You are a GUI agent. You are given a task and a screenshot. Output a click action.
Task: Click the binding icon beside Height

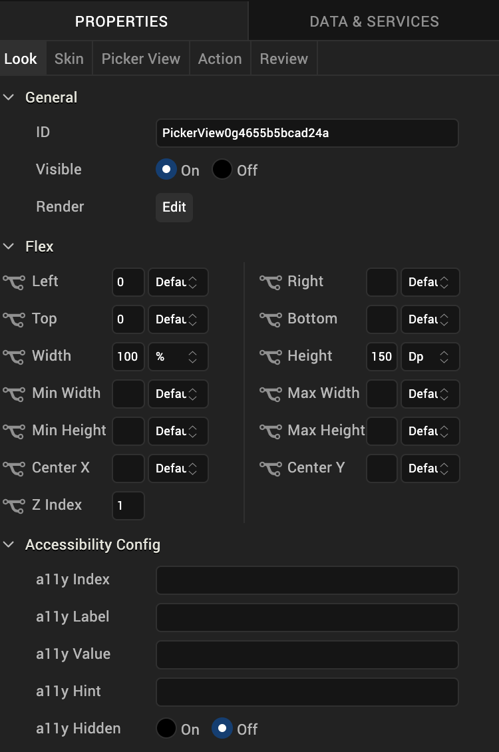tap(270, 357)
